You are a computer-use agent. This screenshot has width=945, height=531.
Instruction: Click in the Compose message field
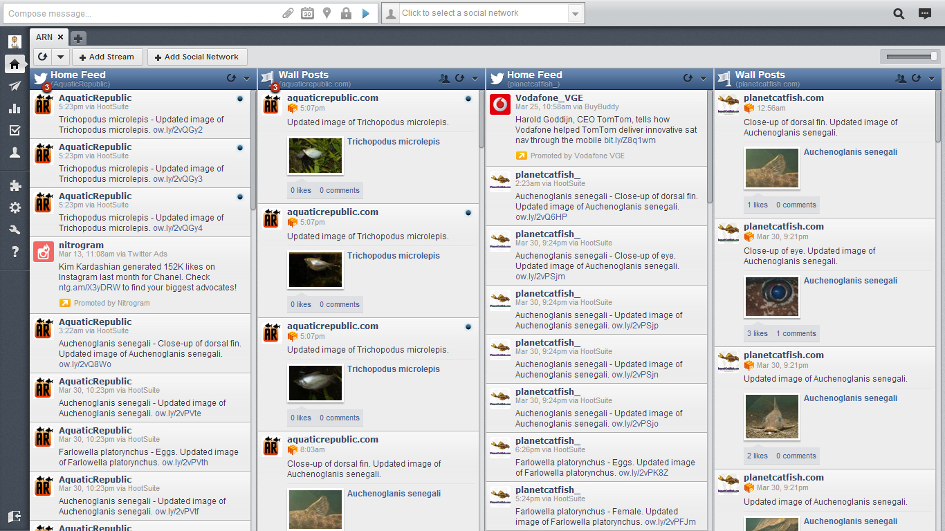tap(141, 13)
